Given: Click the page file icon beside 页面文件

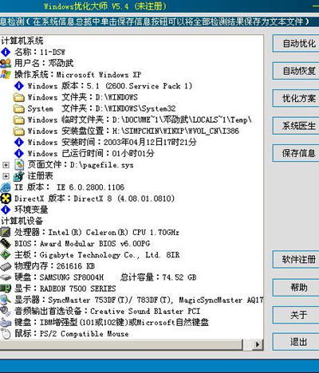Looking at the screenshot, I should tap(19, 165).
